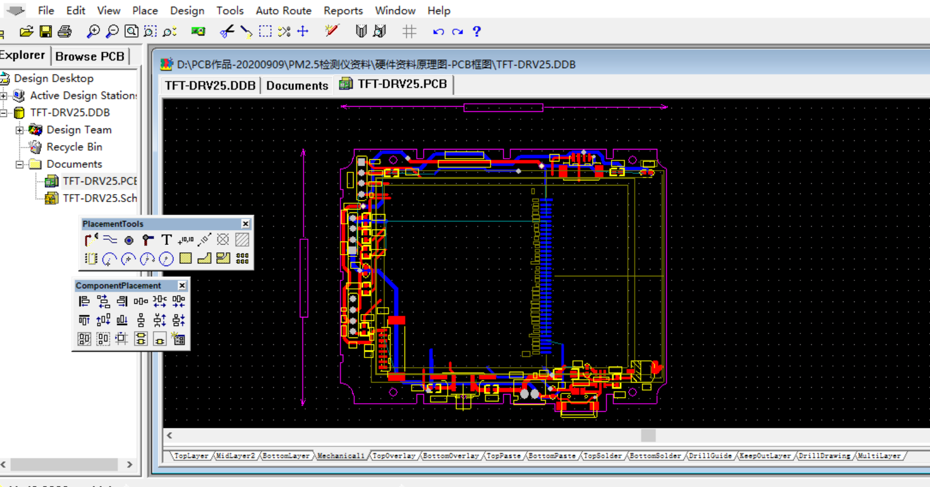Expand the Design Team node

tap(19, 130)
